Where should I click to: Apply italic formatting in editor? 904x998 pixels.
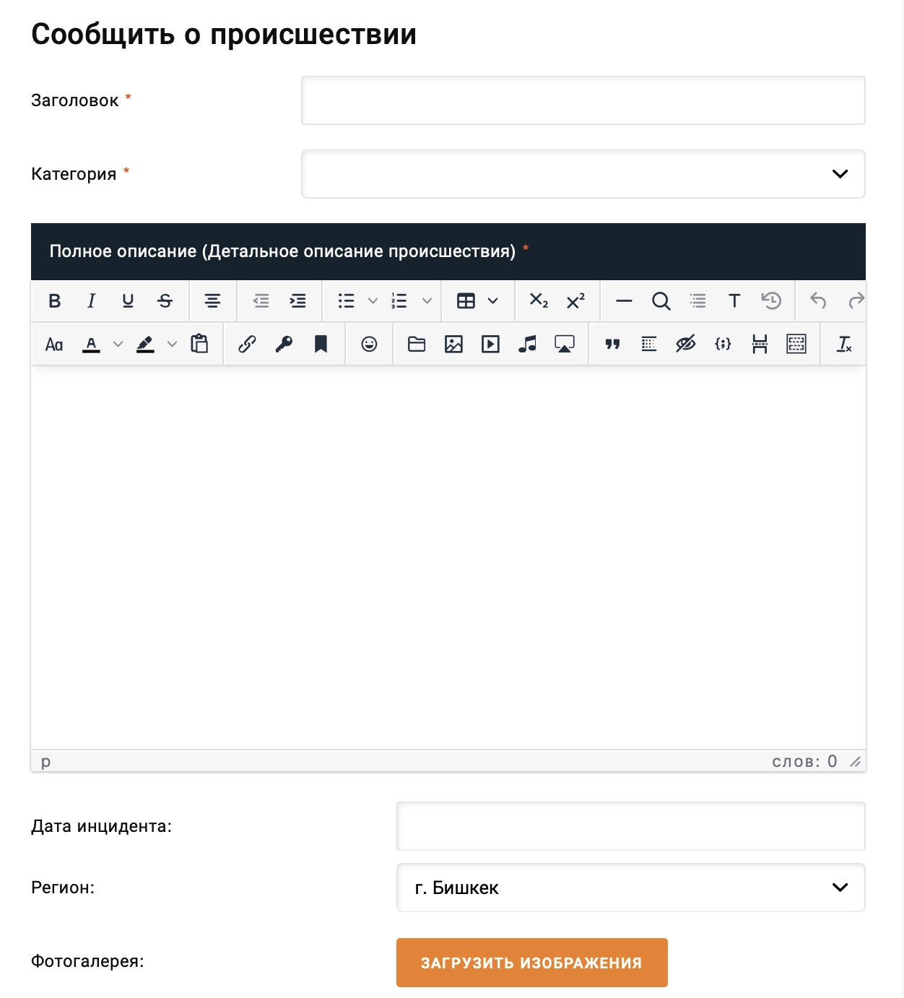tap(91, 301)
